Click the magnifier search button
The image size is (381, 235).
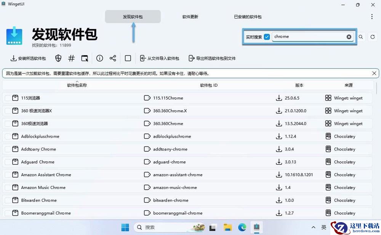(361, 37)
